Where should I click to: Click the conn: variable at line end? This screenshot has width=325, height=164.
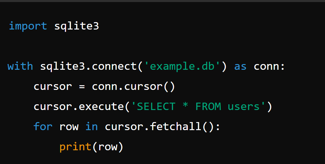269,67
